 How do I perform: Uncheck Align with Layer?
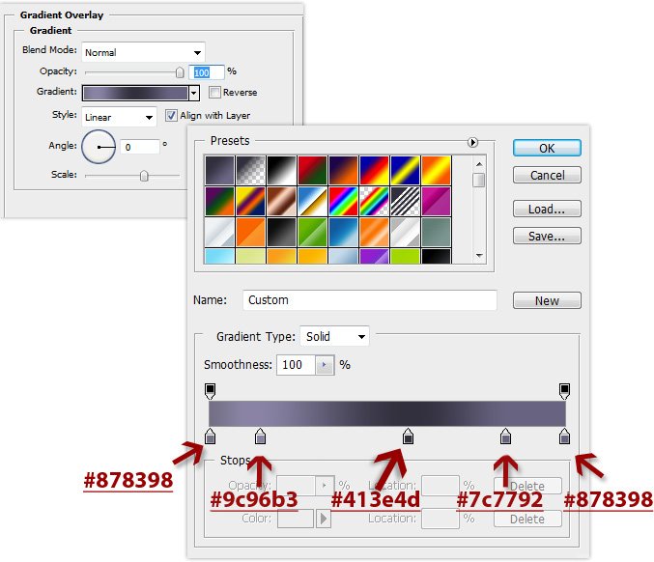pyautogui.click(x=171, y=115)
